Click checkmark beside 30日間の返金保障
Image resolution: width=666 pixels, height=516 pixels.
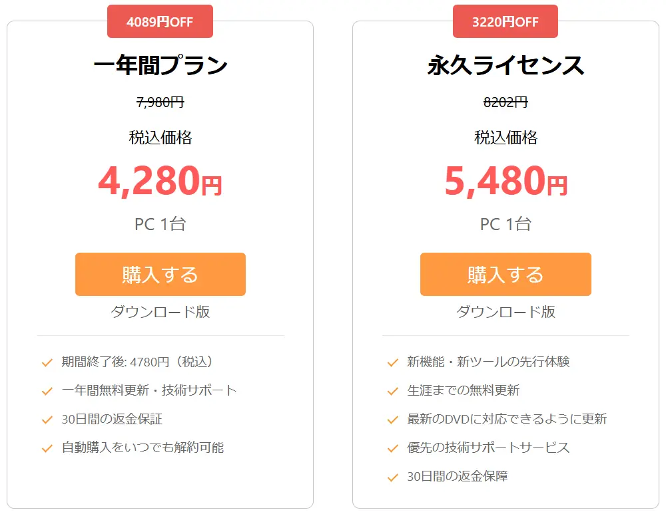pos(393,477)
